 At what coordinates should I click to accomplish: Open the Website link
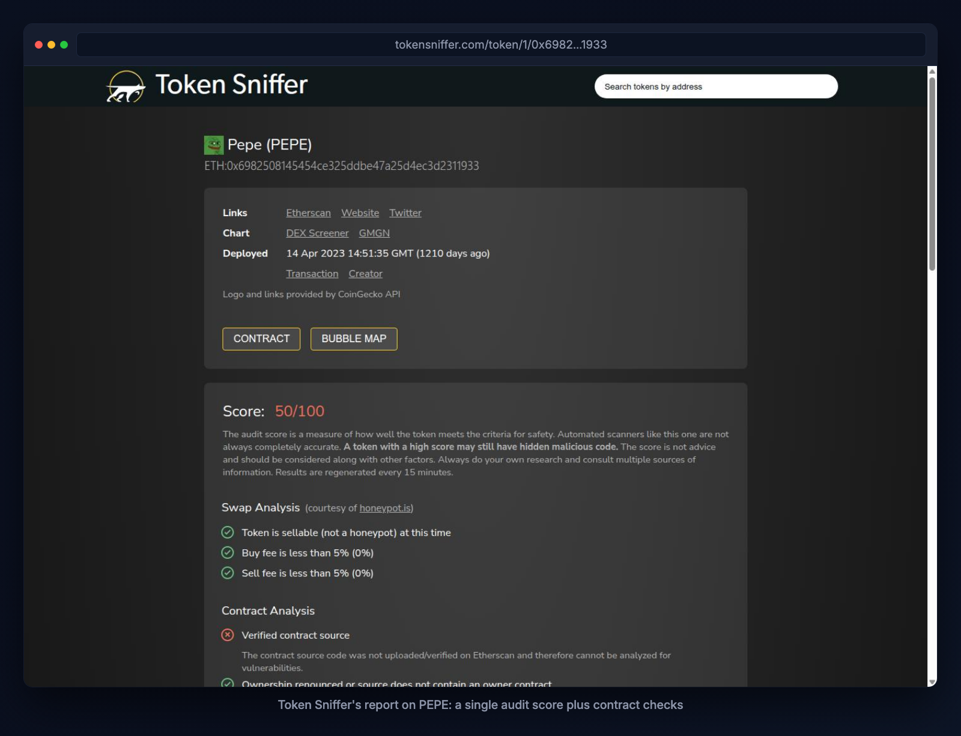pos(360,213)
